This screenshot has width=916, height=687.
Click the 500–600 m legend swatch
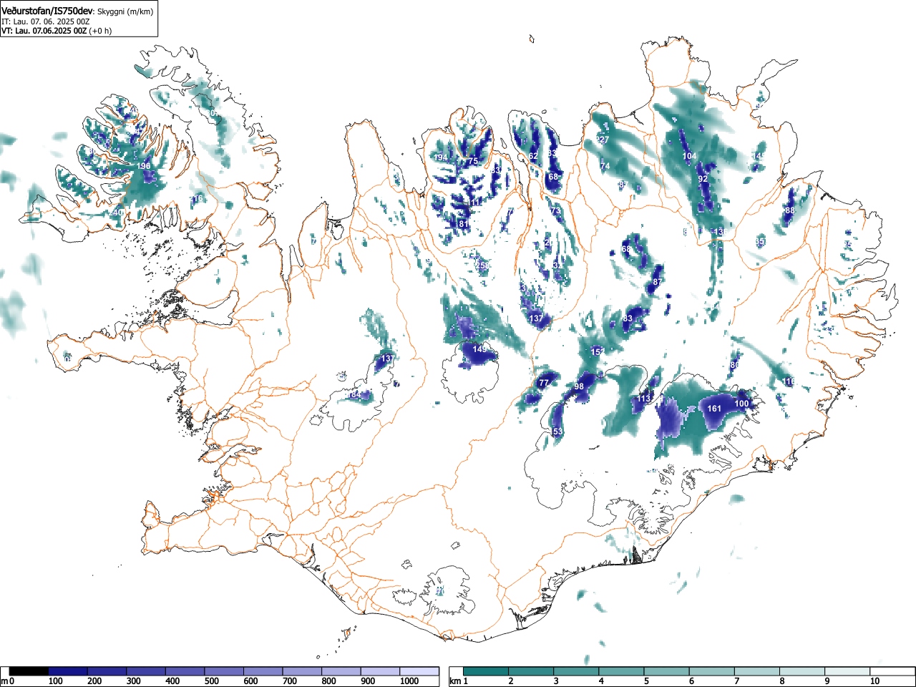pyautogui.click(x=224, y=671)
